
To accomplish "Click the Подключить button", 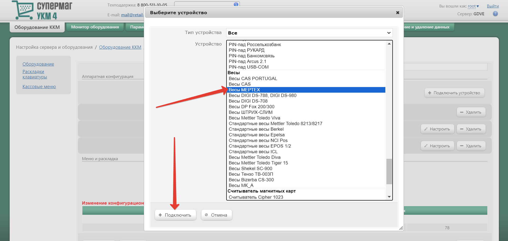I will [x=175, y=215].
